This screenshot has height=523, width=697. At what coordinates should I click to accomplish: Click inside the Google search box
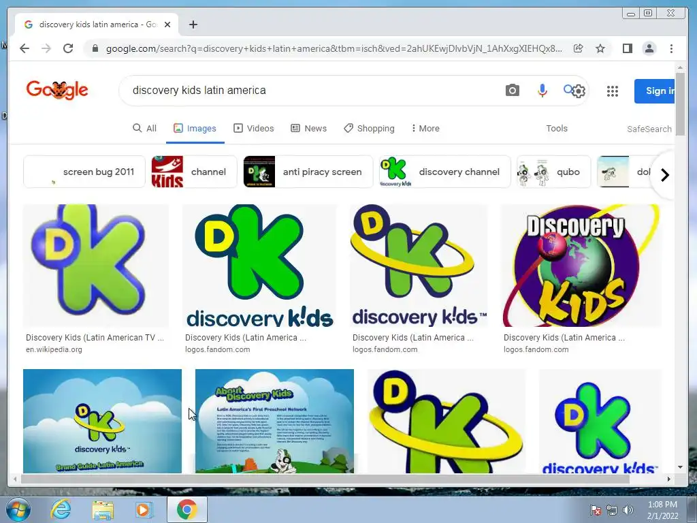[311, 91]
